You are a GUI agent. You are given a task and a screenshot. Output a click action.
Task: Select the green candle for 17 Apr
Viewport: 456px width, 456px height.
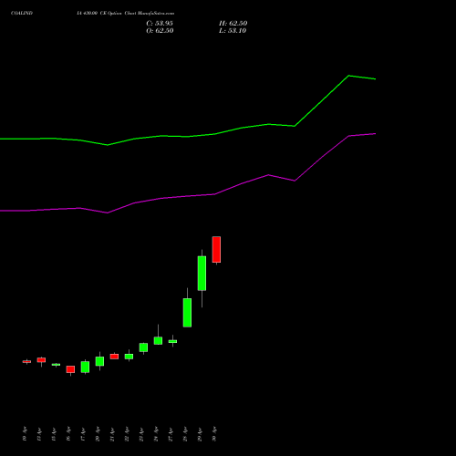pyautogui.click(x=85, y=367)
